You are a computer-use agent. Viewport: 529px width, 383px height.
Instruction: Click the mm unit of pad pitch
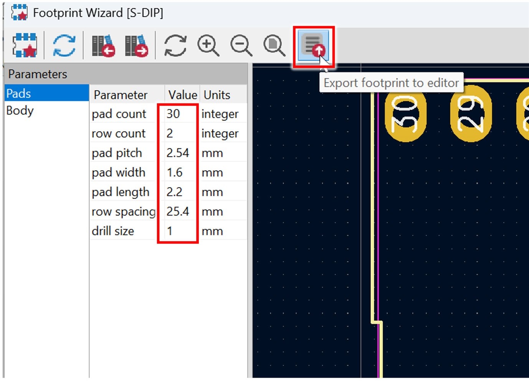coord(212,153)
